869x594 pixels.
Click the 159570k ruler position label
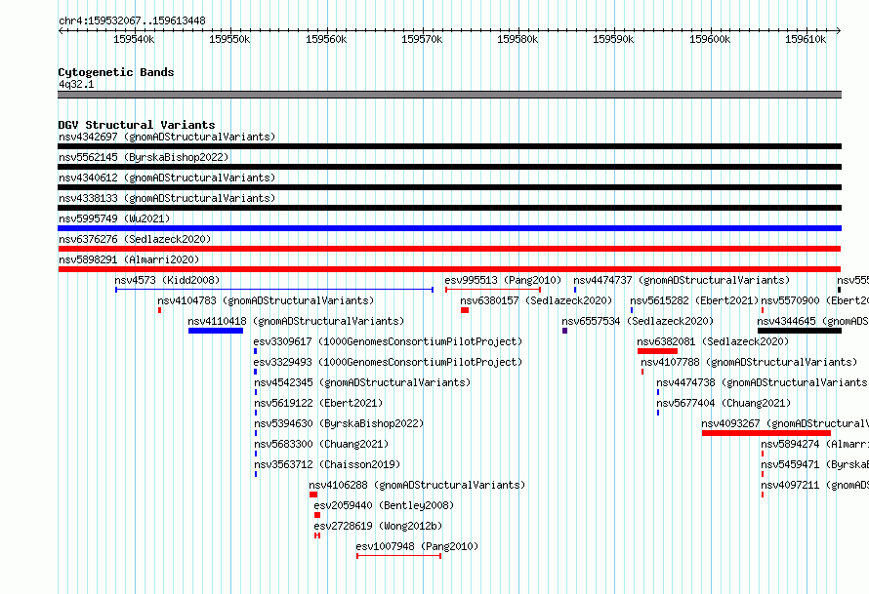pos(422,39)
